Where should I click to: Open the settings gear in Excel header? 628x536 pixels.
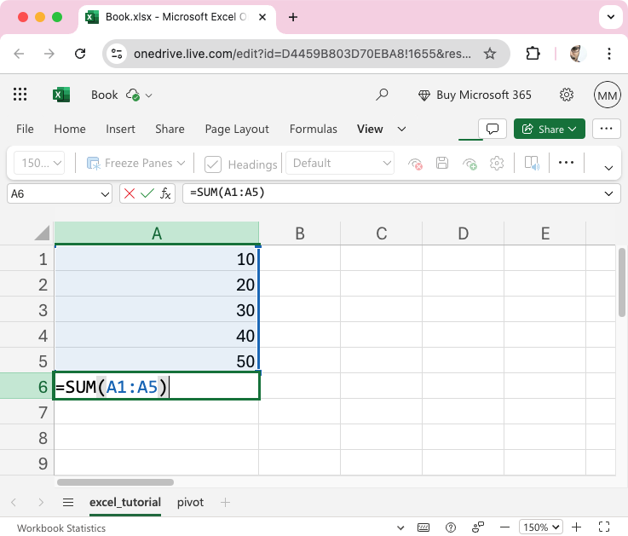(567, 95)
